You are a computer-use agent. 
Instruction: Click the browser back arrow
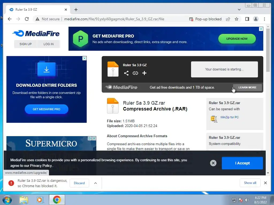(x=10, y=19)
